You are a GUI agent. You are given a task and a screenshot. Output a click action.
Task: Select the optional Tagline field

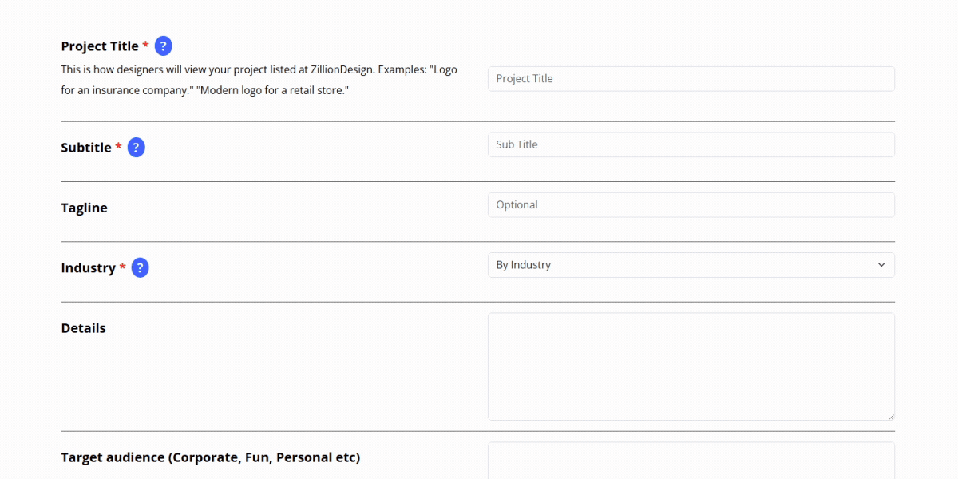[691, 205]
